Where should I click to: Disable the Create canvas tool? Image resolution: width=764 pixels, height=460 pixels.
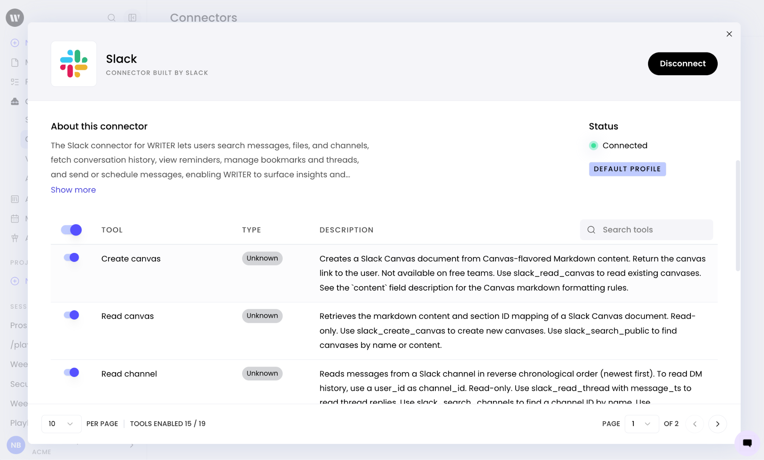pyautogui.click(x=71, y=257)
